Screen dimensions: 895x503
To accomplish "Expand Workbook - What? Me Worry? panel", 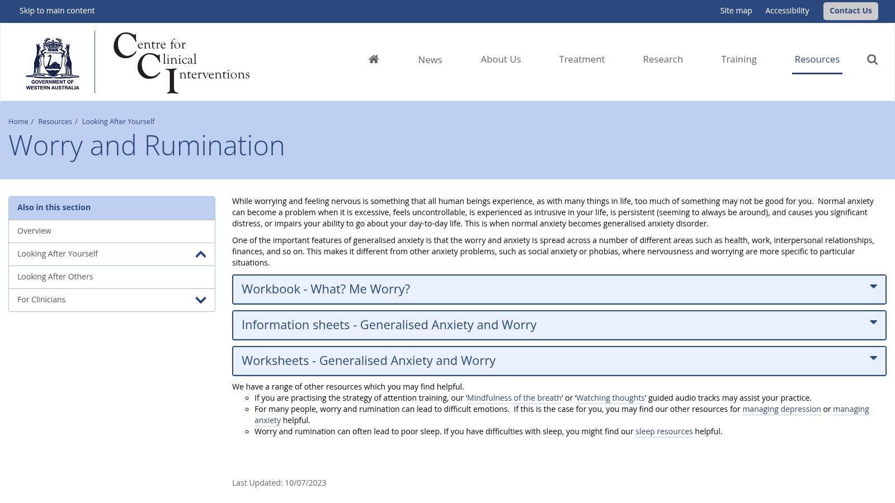I will click(x=559, y=290).
